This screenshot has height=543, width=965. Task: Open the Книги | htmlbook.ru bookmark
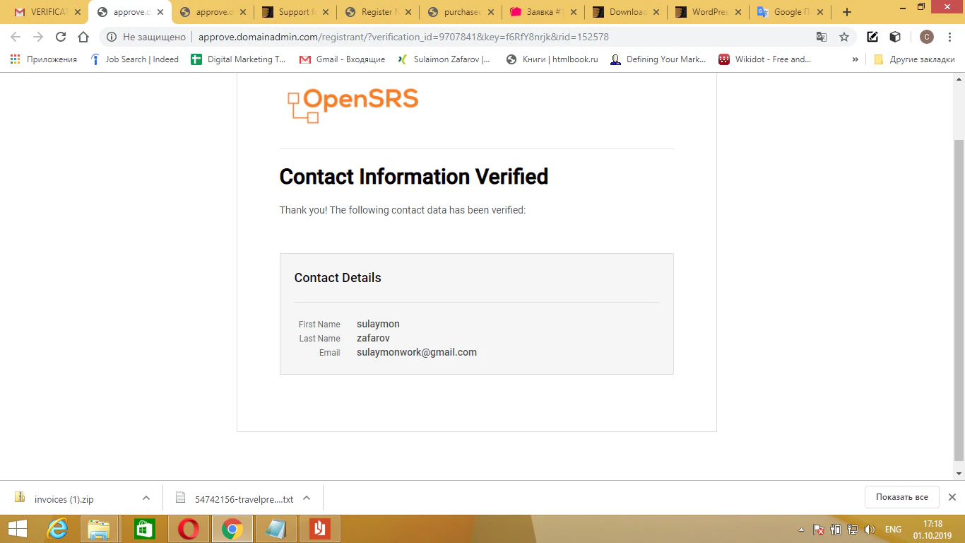[552, 59]
